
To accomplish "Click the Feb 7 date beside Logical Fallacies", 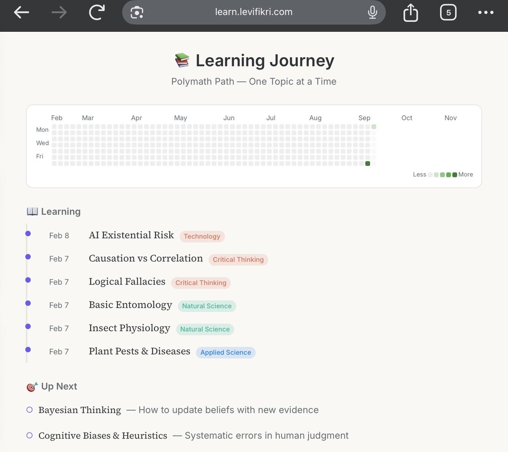I will pos(59,282).
